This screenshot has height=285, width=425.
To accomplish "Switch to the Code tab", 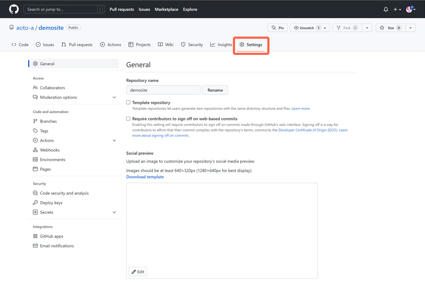I will 20,45.
